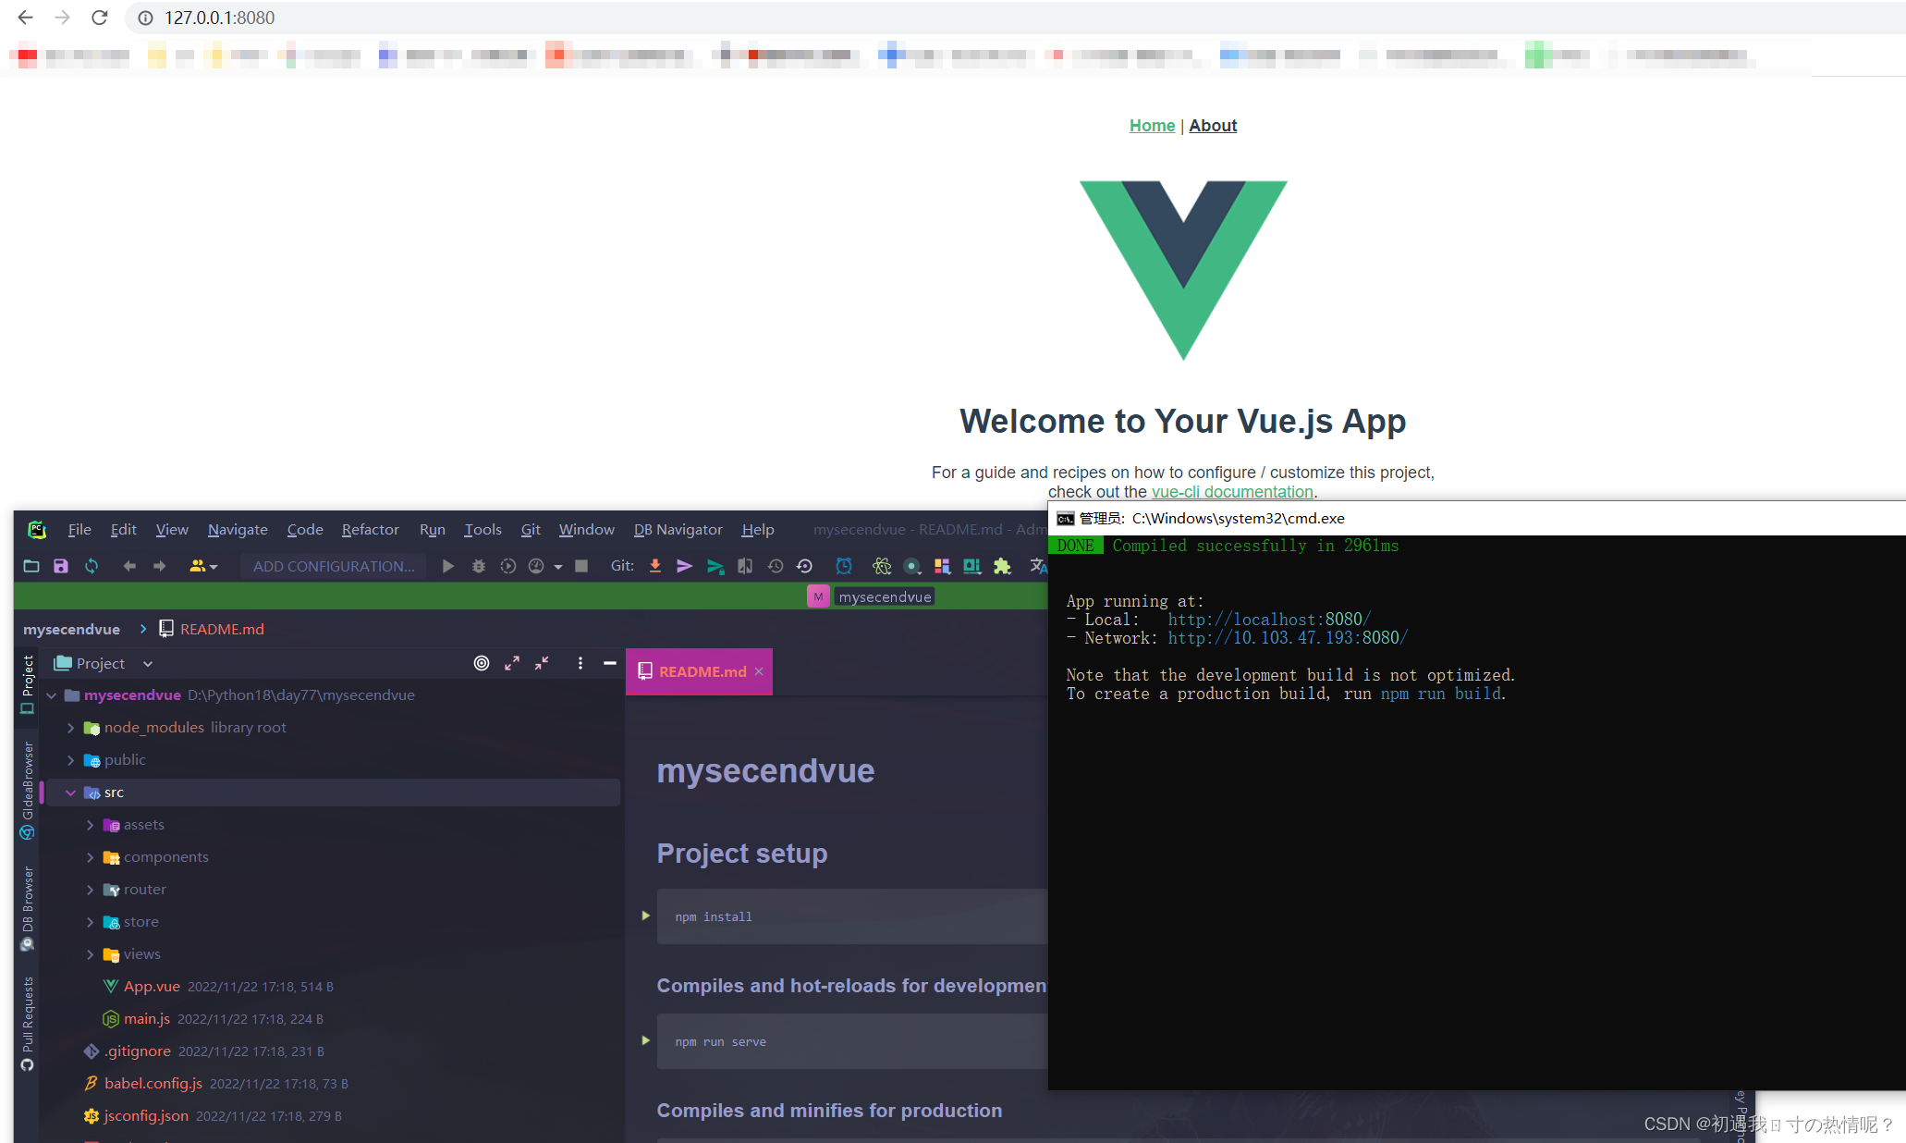Screen dimensions: 1906x1143
Task: Hide the Project panel with the minus icon
Action: click(x=610, y=663)
